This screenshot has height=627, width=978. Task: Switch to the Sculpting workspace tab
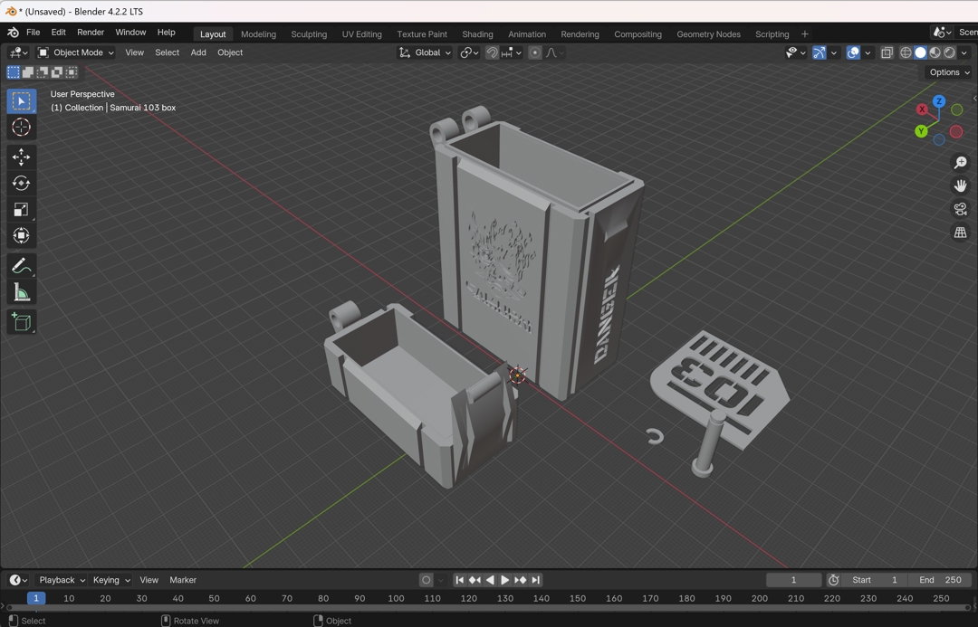pos(309,34)
